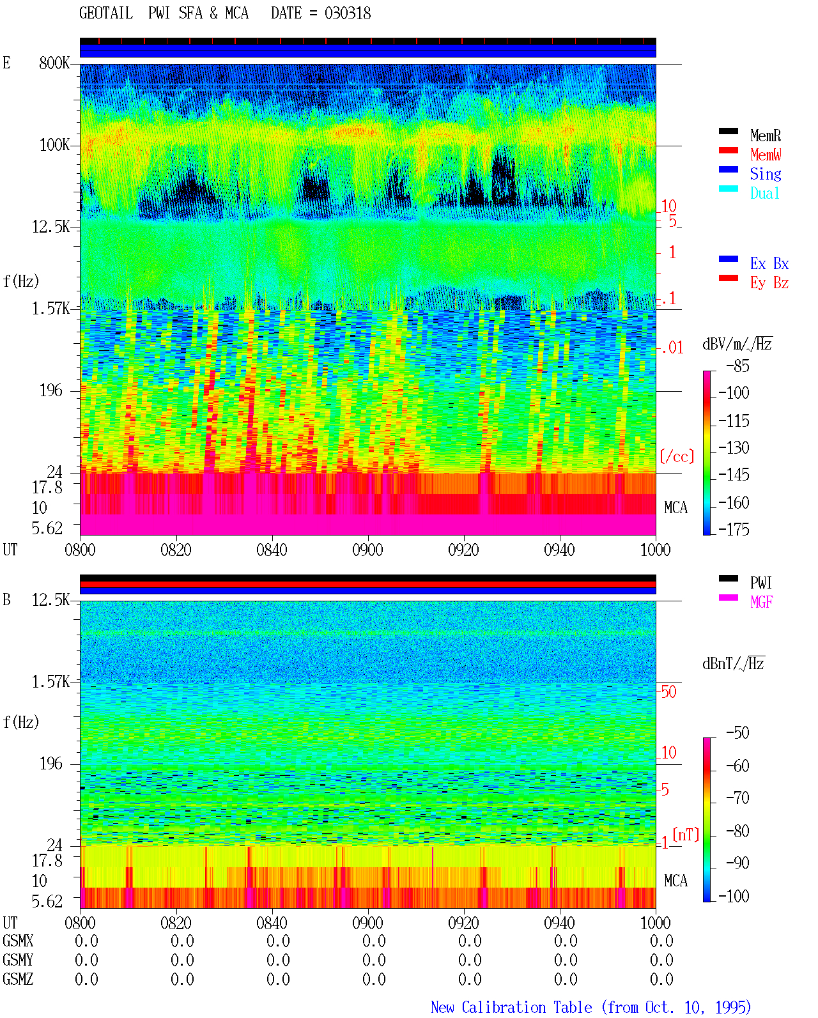Screen dimensions: 818x1018
Task: Click the MCA label beside E panel
Action: [x=675, y=508]
